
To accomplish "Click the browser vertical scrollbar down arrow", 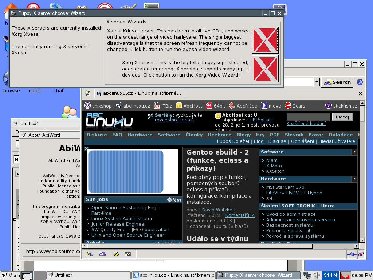I will coord(362,240).
